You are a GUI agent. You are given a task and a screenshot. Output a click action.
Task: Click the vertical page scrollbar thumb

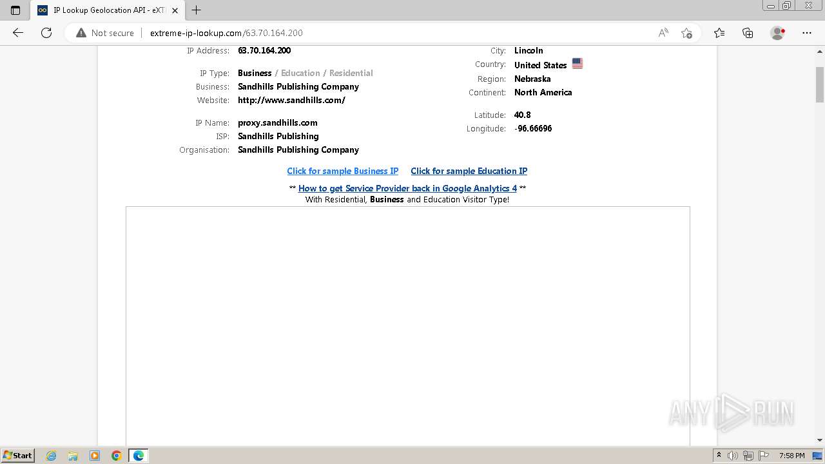pos(820,84)
